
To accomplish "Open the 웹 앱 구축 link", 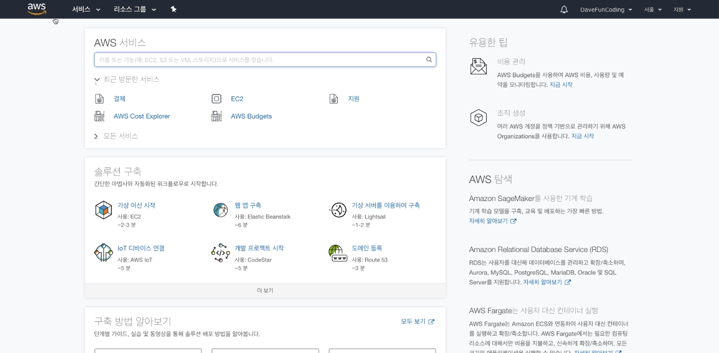I will [x=248, y=205].
